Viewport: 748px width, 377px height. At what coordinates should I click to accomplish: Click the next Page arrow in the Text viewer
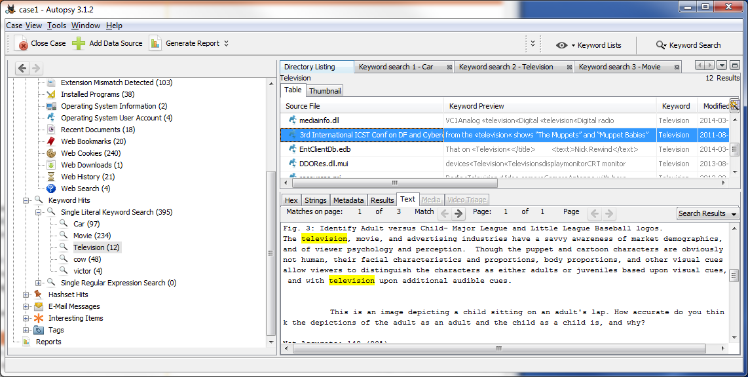point(607,211)
